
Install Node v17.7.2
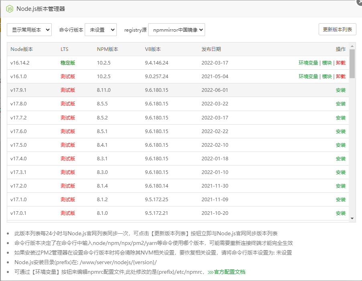coord(341,118)
